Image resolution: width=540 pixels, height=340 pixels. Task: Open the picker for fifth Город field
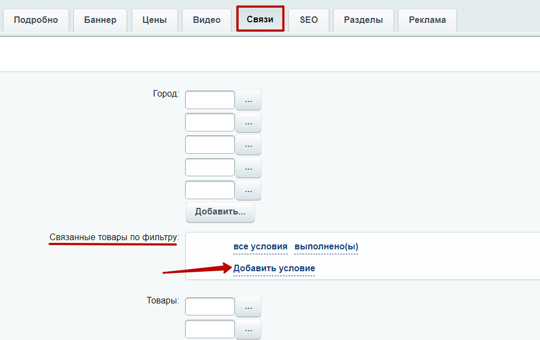[248, 190]
